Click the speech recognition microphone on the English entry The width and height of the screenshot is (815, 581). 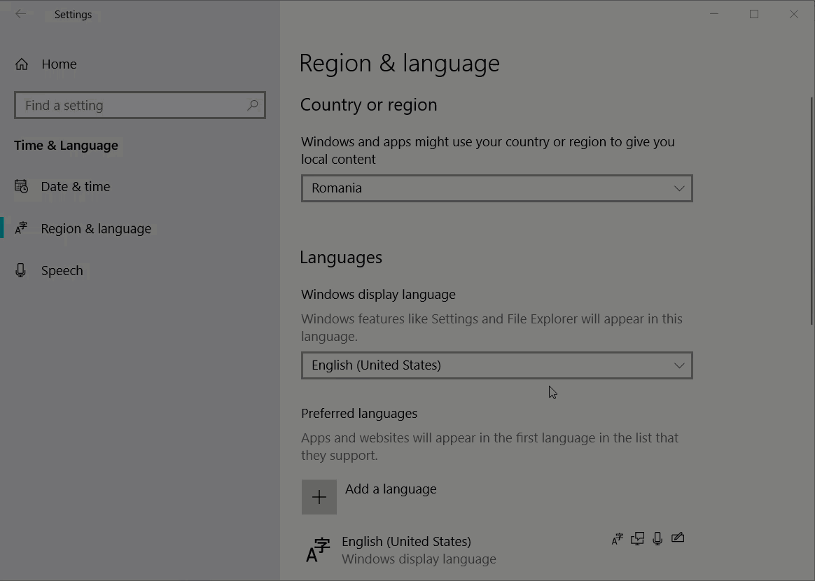657,538
